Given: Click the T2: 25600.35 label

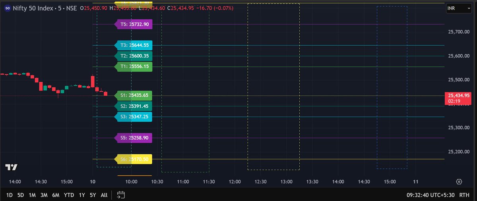Looking at the screenshot, I should [133, 56].
